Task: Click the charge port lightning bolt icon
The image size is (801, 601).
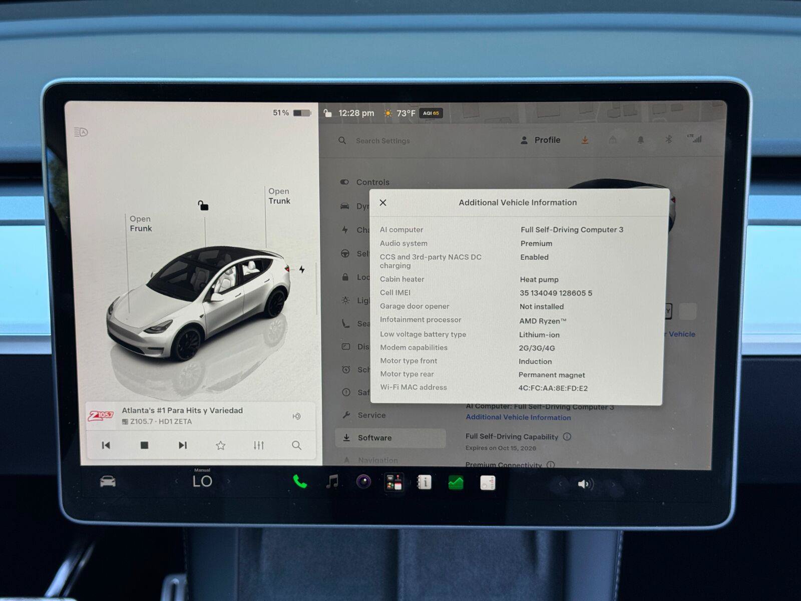Action: click(x=302, y=269)
